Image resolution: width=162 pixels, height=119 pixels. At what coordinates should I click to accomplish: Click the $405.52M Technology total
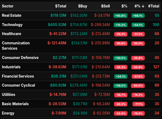coord(57,25)
